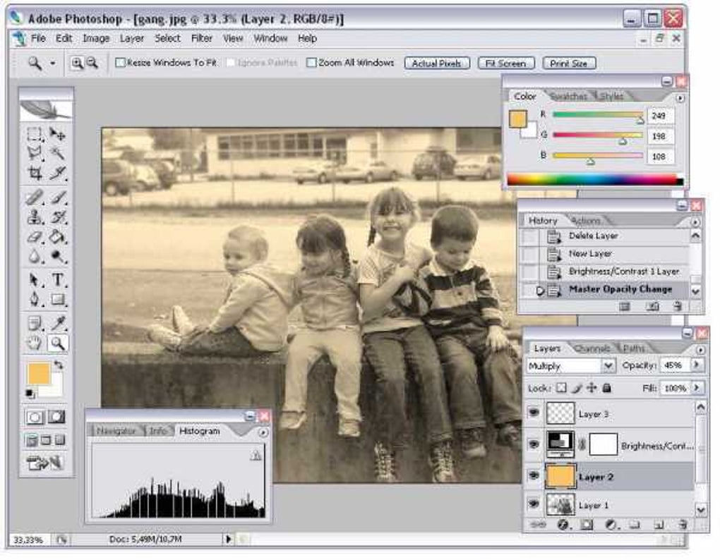Select the Magic Wand tool
This screenshot has width=720, height=560.
[58, 153]
